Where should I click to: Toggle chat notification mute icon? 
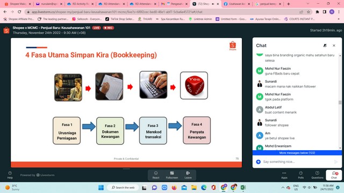pos(325,46)
